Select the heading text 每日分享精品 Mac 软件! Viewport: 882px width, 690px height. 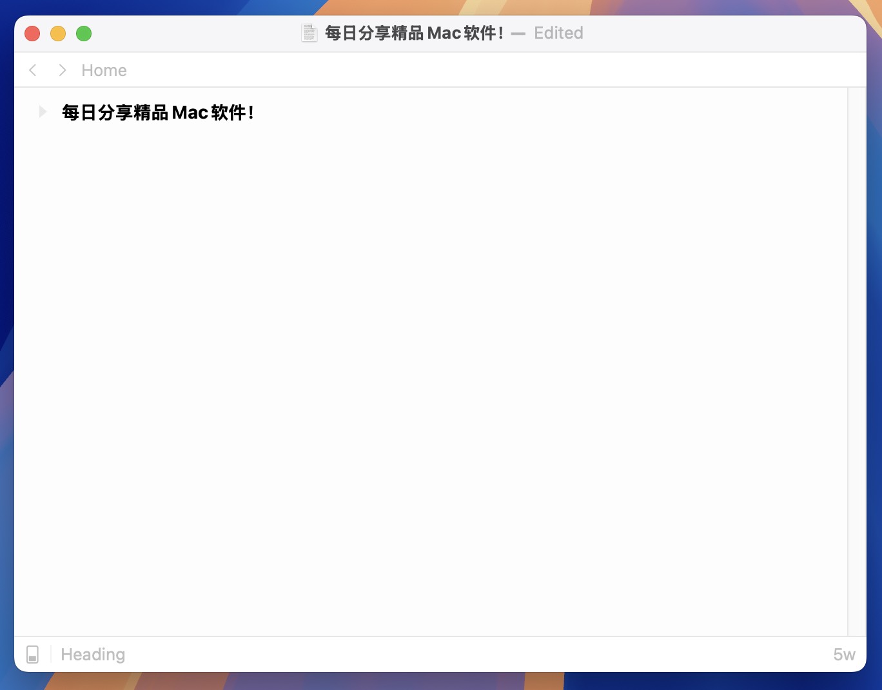pos(158,112)
